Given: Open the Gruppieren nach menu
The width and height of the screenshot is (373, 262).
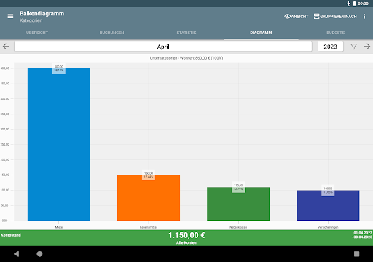Looking at the screenshot, I should pos(335,17).
